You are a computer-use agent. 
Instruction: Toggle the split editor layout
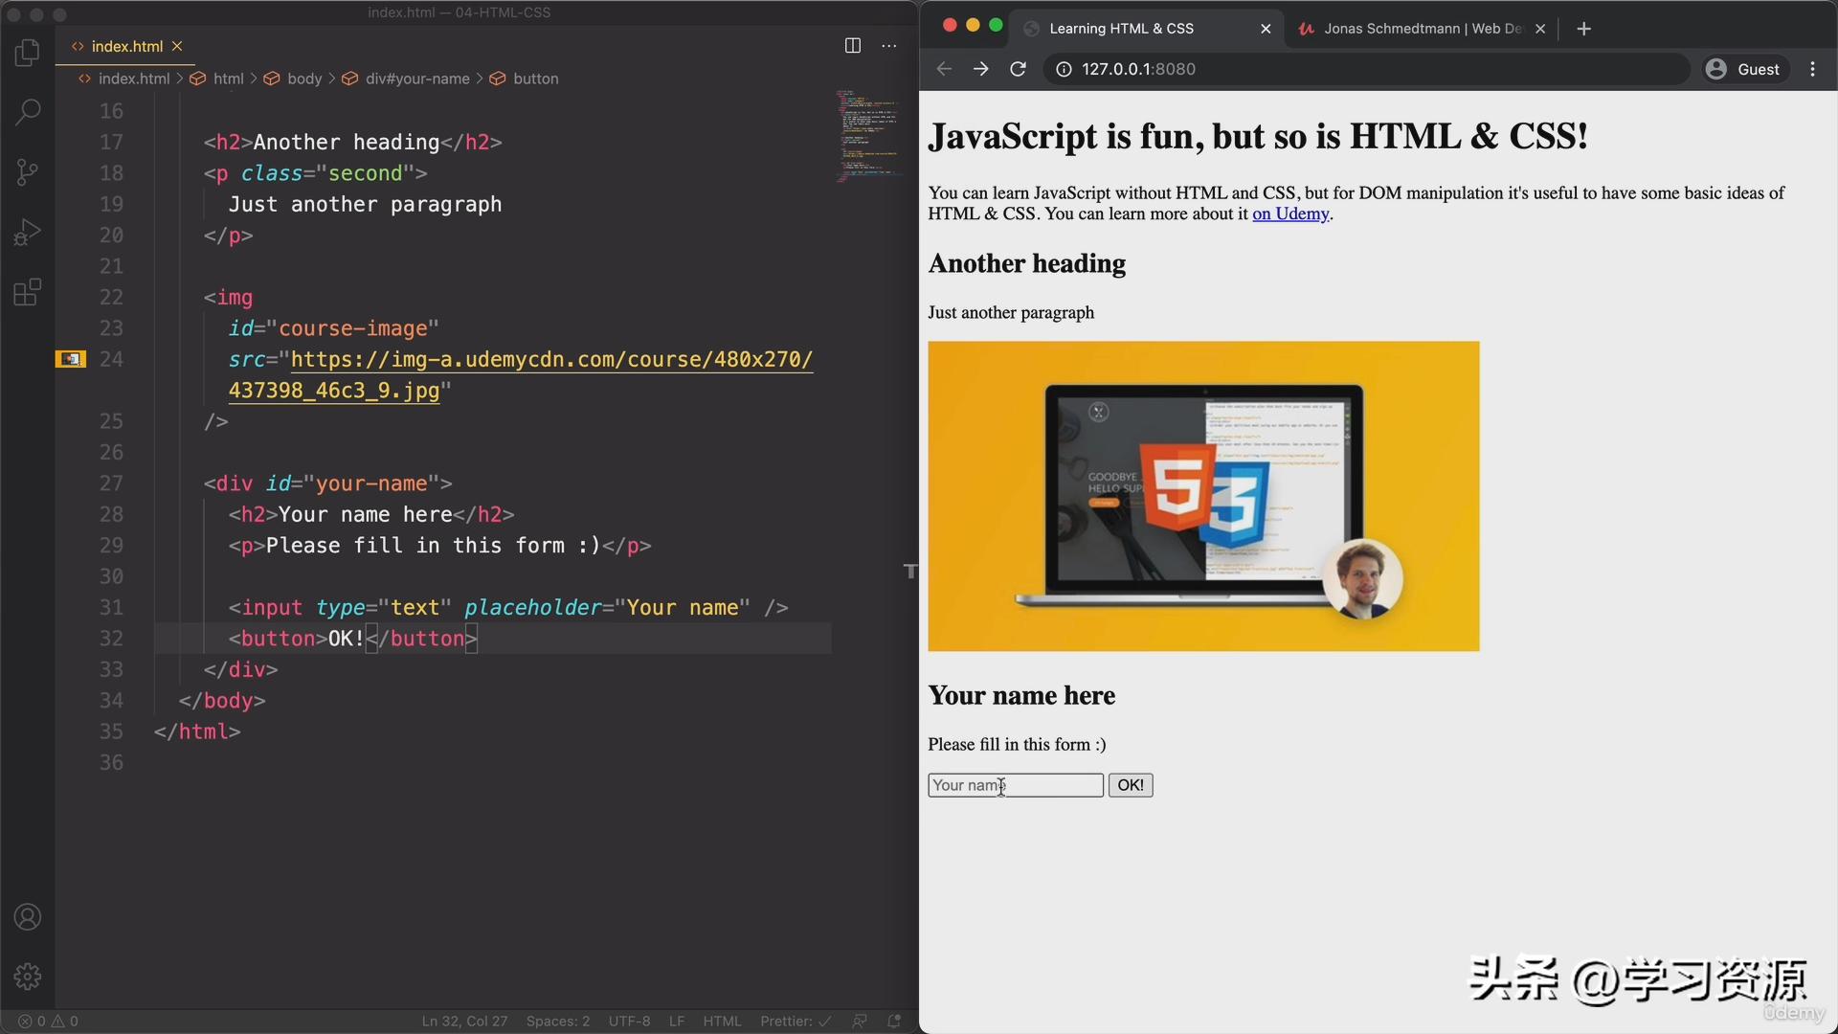(x=851, y=45)
